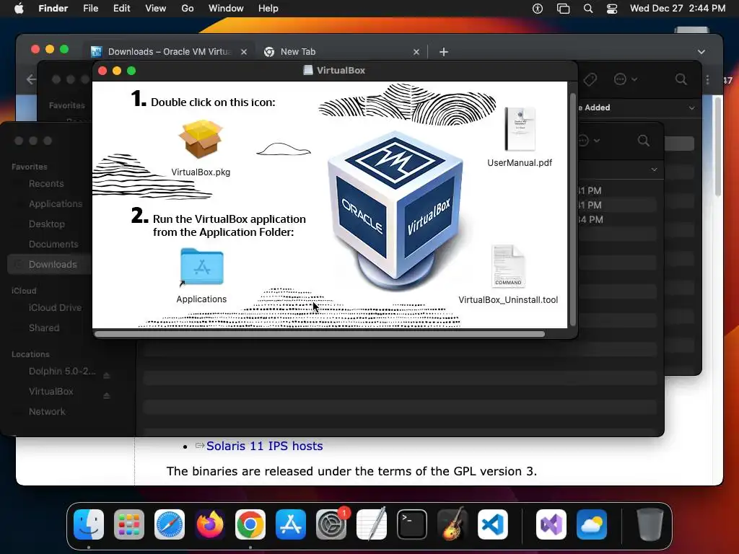Launch Visual Studio Code from the Dock
The width and height of the screenshot is (739, 554).
[x=492, y=524]
